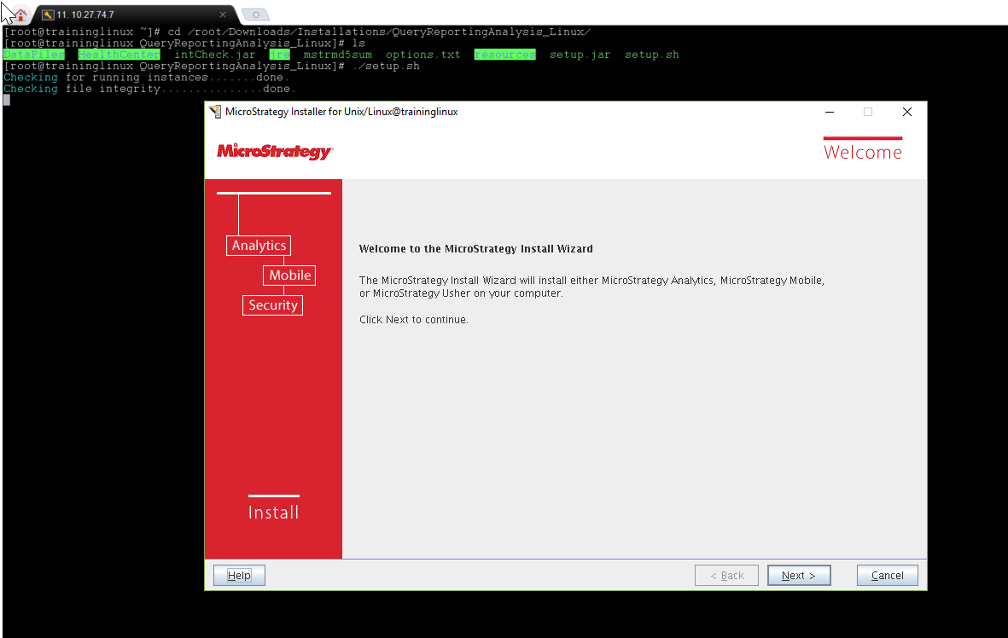
Task: Cancel the MicroStrategy installation
Action: tap(887, 576)
